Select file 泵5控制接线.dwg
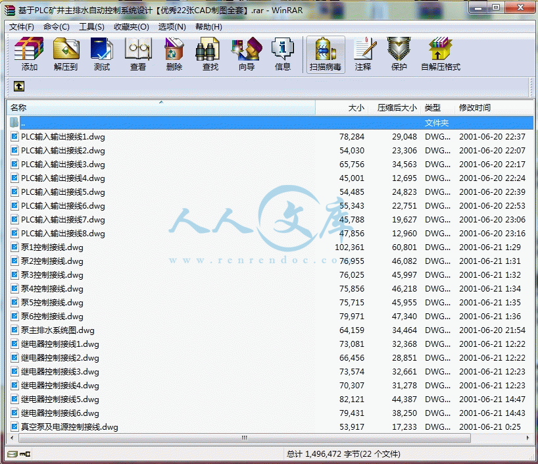 coord(52,303)
